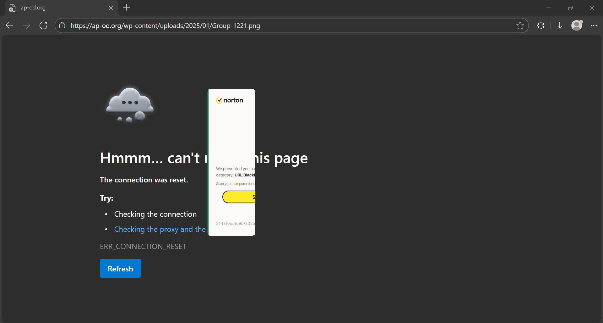Open the 'Checking the proxy' link
This screenshot has width=603, height=323.
pos(160,229)
